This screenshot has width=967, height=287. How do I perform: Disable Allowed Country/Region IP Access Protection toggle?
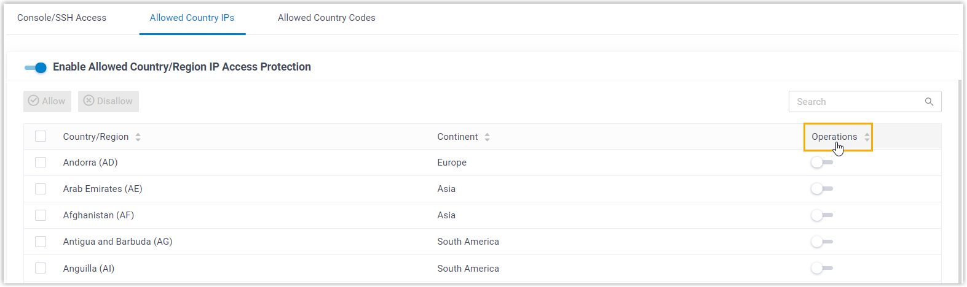(36, 67)
